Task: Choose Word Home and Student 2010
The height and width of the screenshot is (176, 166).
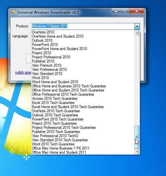Action: pos(83,82)
